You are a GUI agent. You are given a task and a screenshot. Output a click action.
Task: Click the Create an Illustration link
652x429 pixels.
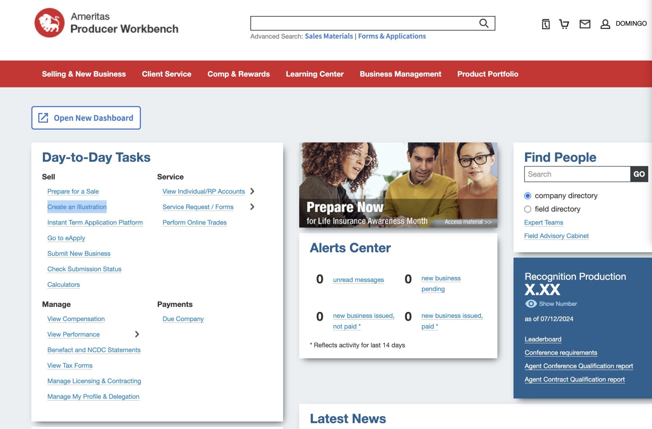[x=77, y=207]
